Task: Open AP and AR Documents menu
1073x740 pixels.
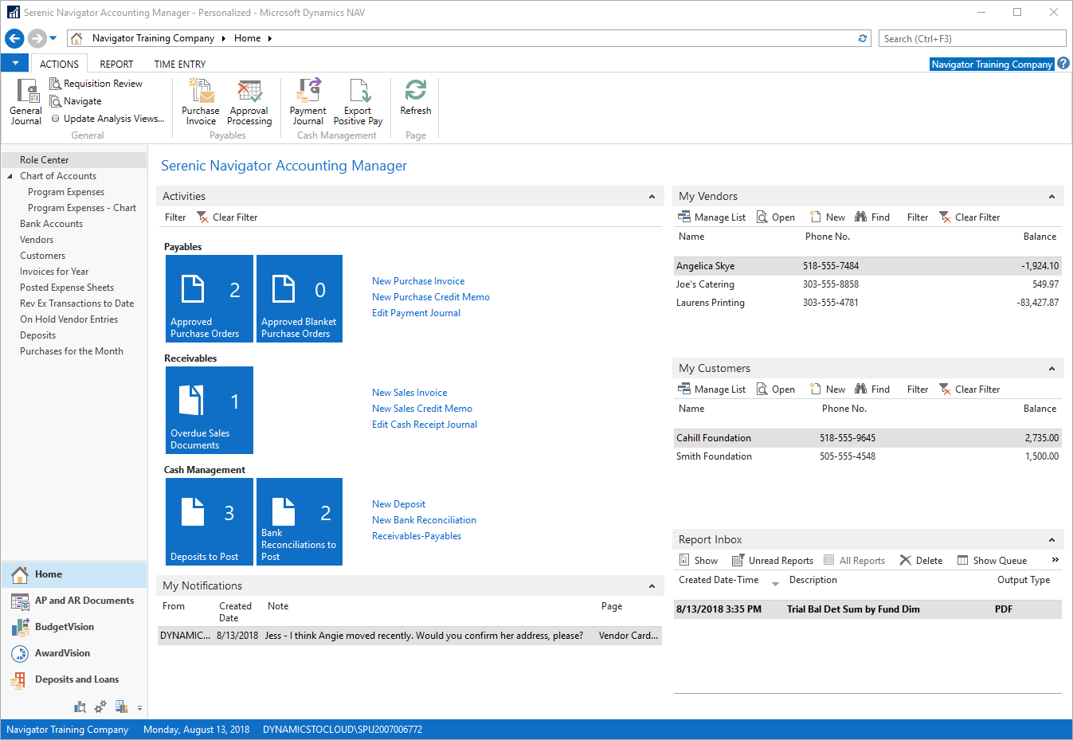Action: (x=74, y=601)
